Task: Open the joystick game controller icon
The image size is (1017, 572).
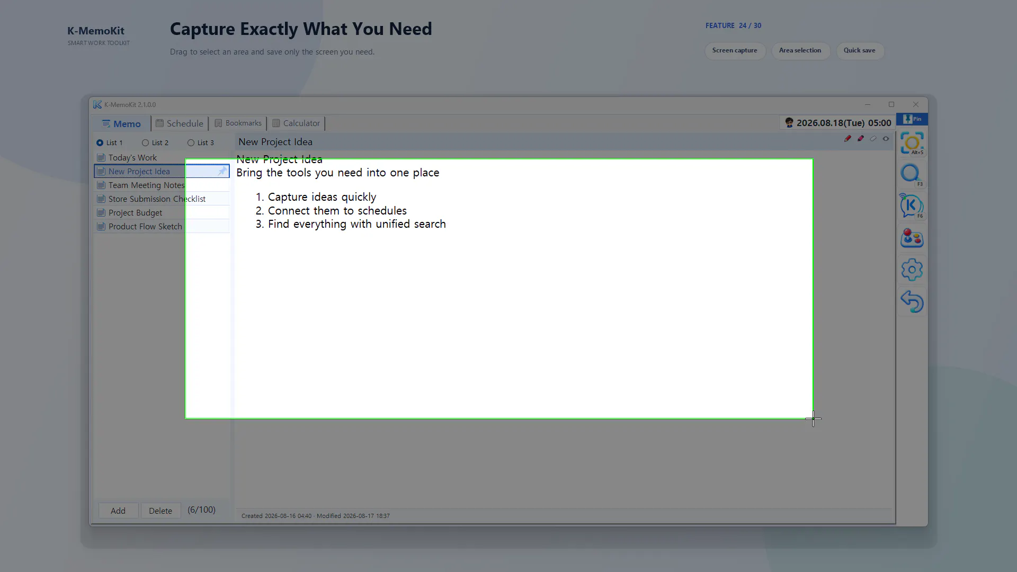Action: click(x=912, y=238)
